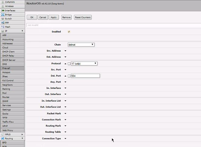201x147 pixels.
Task: Select Firewall in the IP menu
Action: [x=12, y=68]
